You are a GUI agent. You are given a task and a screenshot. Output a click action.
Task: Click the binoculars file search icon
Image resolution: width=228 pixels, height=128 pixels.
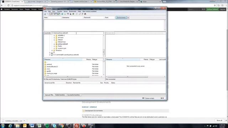tap(85, 14)
